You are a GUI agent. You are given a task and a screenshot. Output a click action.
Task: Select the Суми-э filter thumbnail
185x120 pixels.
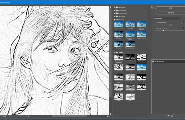[x=119, y=44]
